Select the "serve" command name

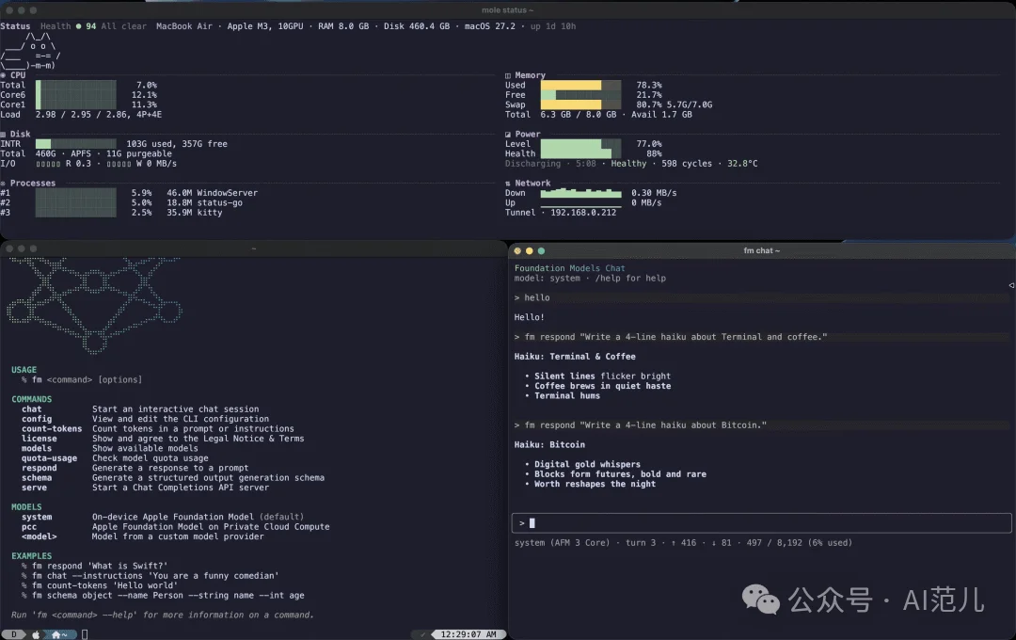pyautogui.click(x=35, y=488)
